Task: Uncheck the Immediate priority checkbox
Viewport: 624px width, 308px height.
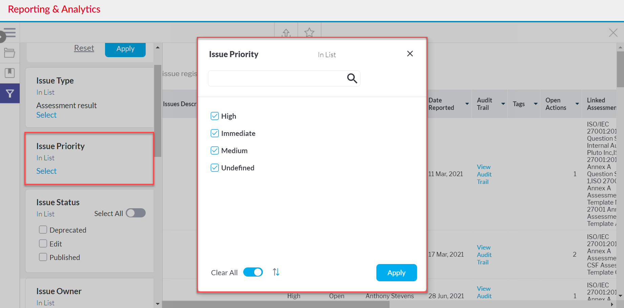Action: pos(215,134)
